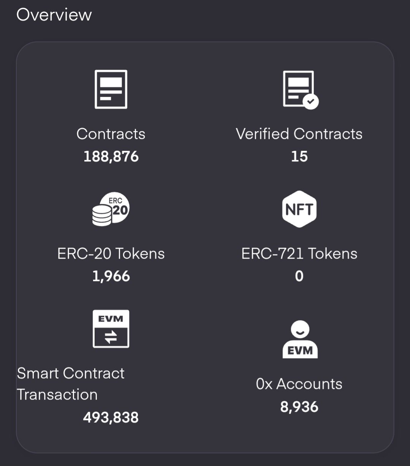Image resolution: width=410 pixels, height=466 pixels.
Task: Click the verified contracts count 15
Action: (299, 156)
